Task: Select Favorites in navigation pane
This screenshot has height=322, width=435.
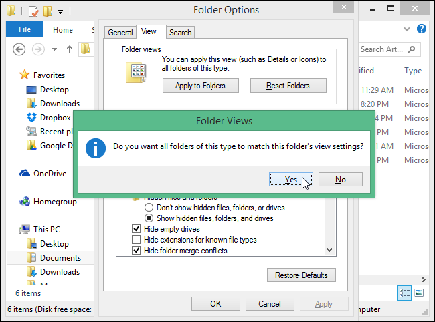Action: 49,75
